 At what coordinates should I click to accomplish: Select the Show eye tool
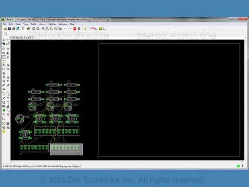[8, 40]
